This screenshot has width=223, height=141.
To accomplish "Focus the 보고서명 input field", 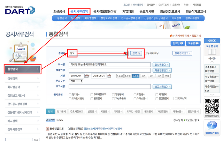I will tap(110, 87).
